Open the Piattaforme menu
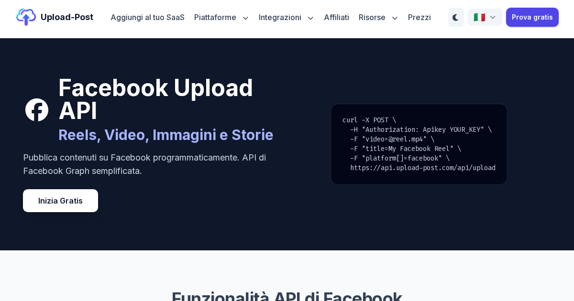 [x=215, y=17]
